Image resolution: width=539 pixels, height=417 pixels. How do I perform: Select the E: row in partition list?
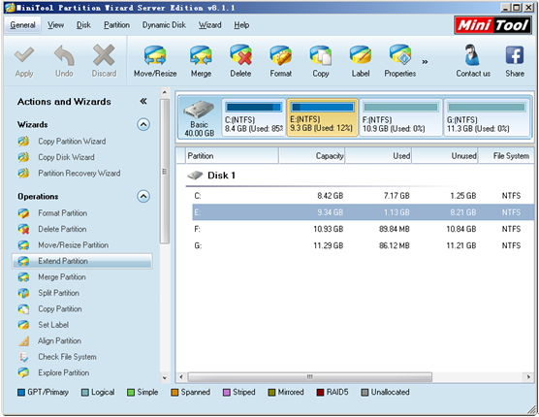click(x=363, y=212)
